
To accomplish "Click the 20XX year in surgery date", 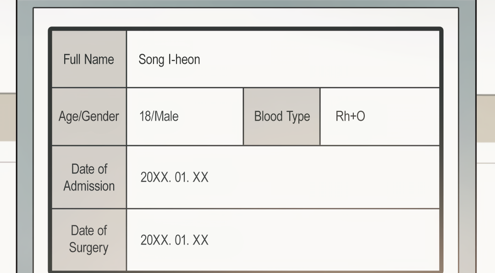I will (155, 240).
